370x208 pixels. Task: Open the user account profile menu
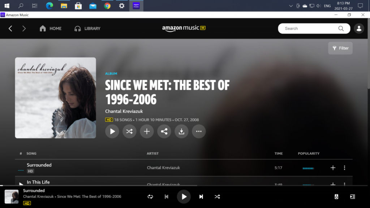point(359,29)
